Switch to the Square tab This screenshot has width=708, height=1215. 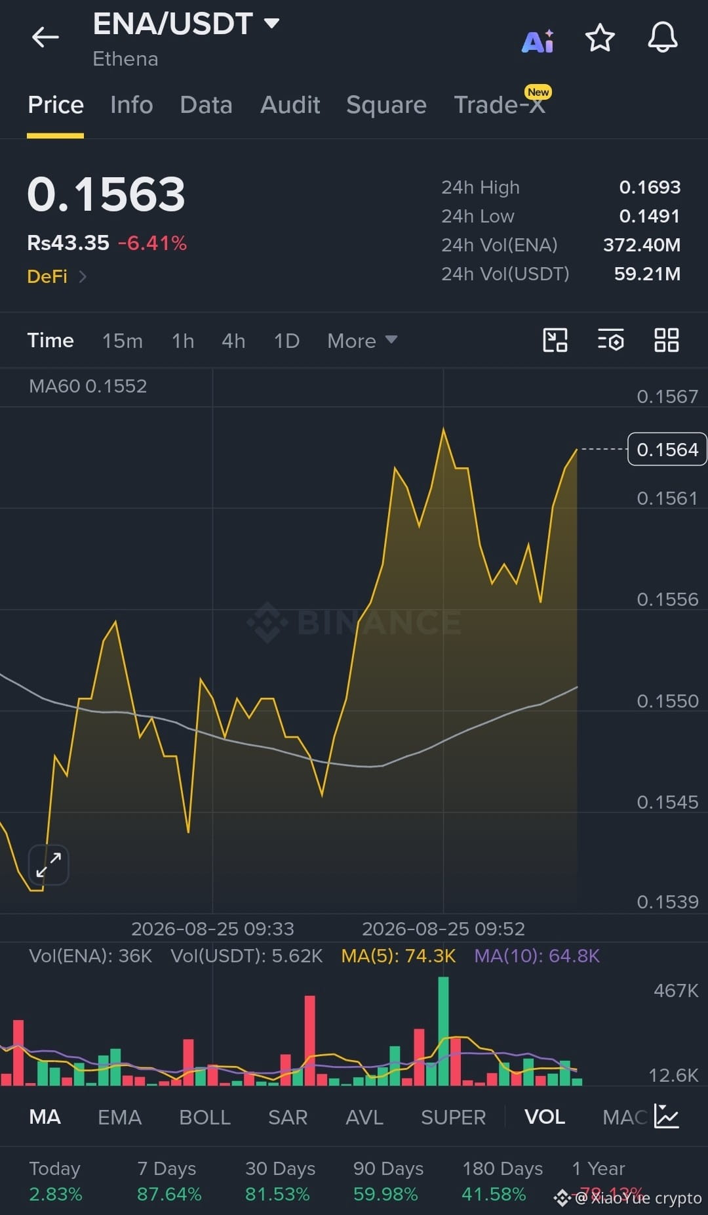386,105
